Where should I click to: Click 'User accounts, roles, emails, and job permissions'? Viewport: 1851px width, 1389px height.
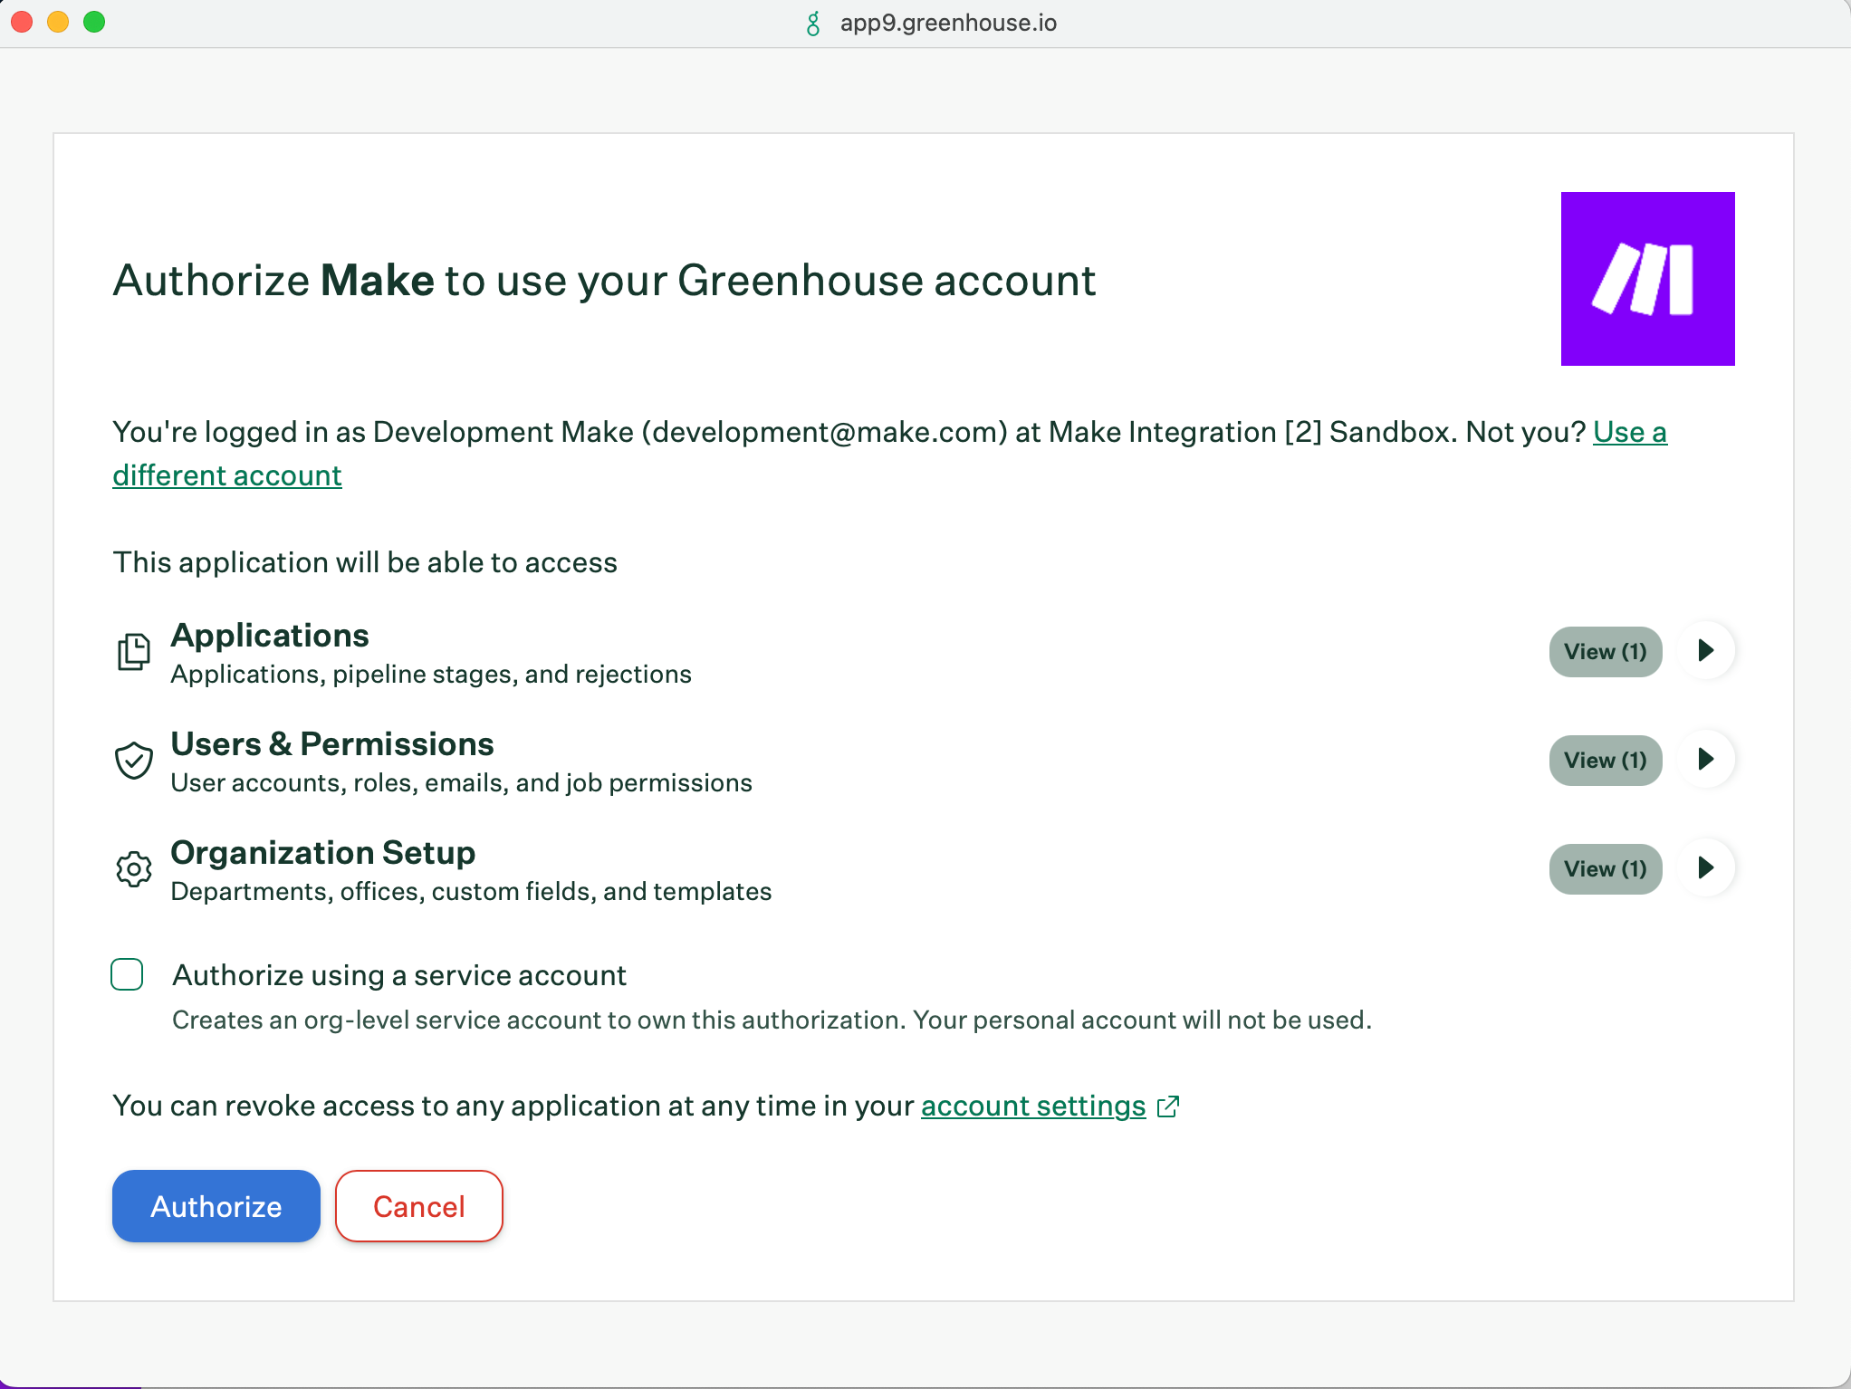462,783
